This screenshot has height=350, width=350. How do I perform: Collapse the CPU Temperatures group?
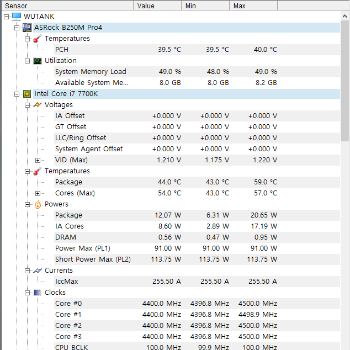[27, 172]
